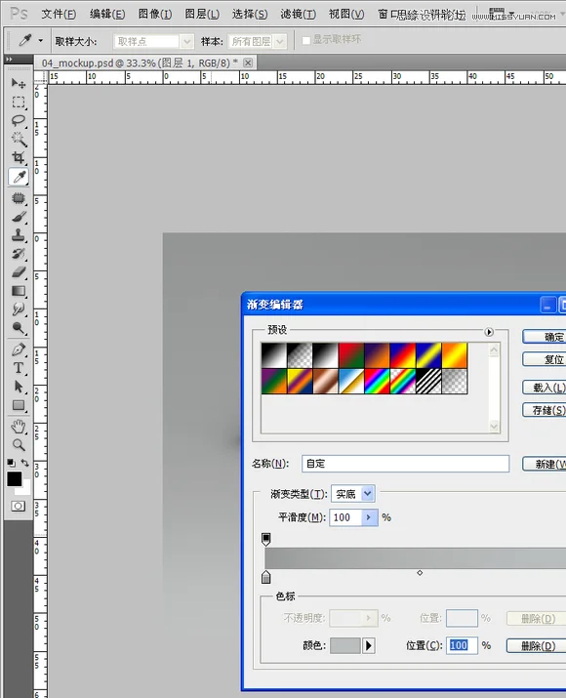Select the Copper gradient preset
The height and width of the screenshot is (698, 566).
325,381
